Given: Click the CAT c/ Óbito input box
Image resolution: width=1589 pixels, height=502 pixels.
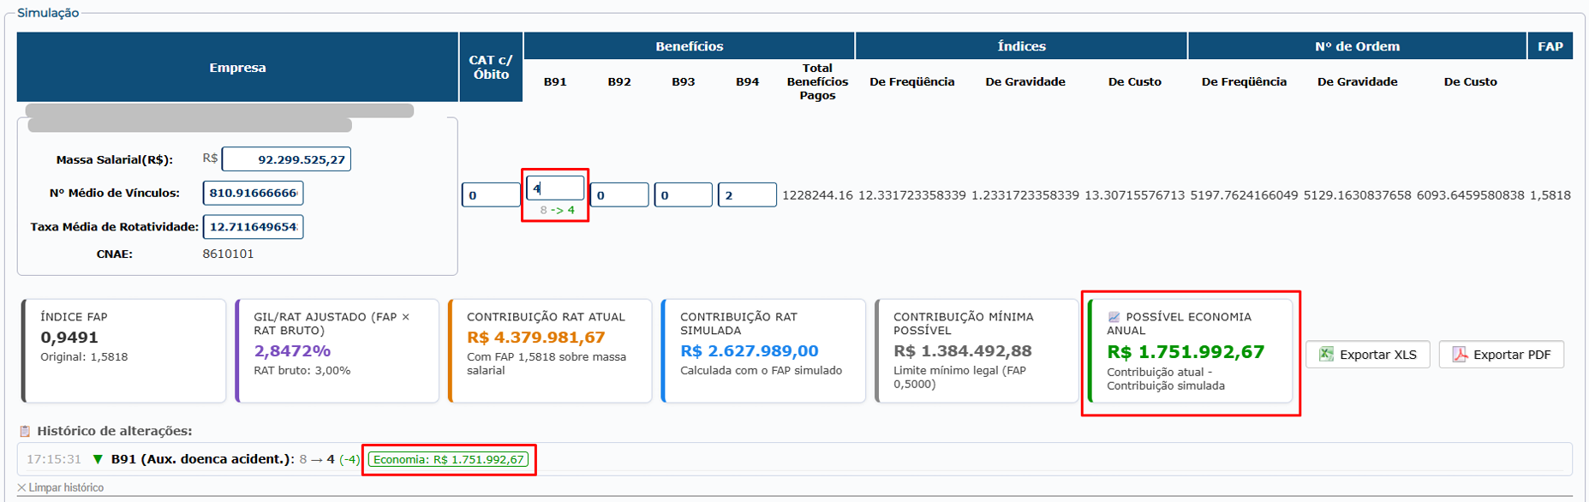Looking at the screenshot, I should pos(491,194).
